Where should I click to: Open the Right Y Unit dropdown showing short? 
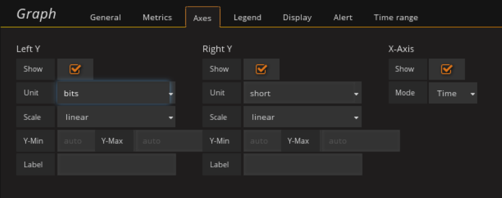coord(302,93)
